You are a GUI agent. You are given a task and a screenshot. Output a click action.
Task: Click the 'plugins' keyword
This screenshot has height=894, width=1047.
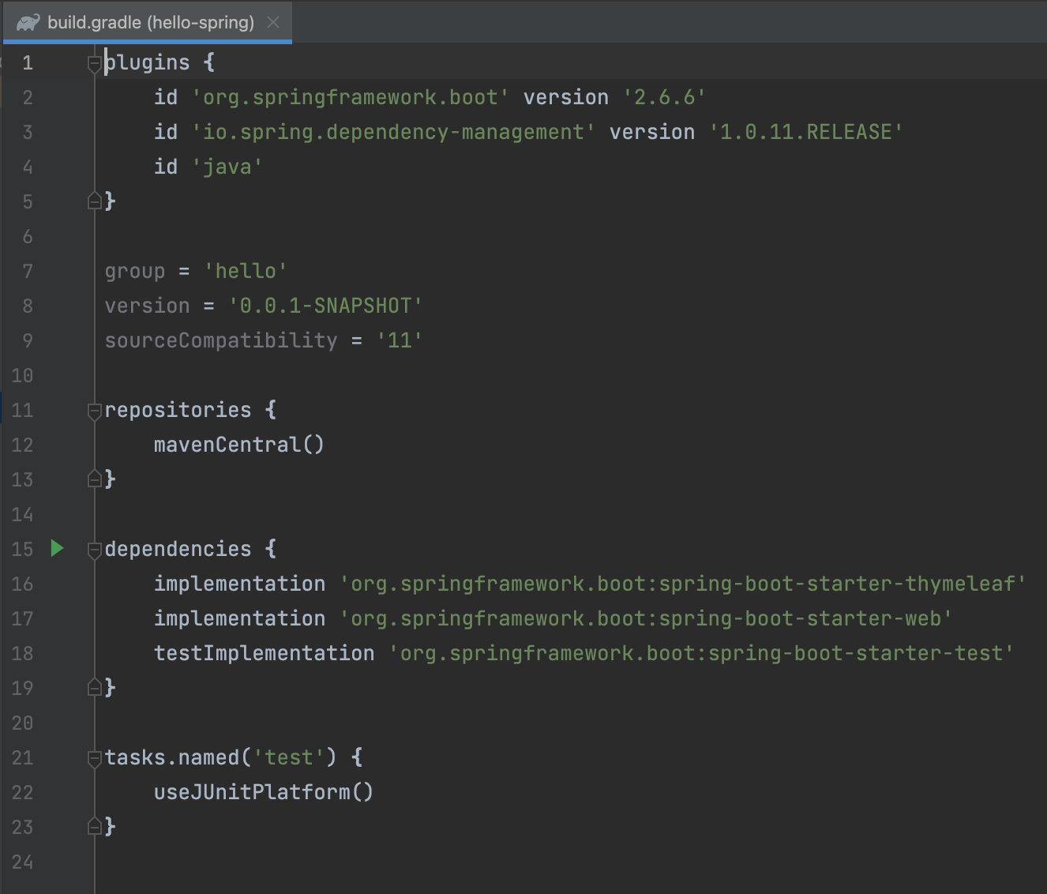pyautogui.click(x=147, y=62)
